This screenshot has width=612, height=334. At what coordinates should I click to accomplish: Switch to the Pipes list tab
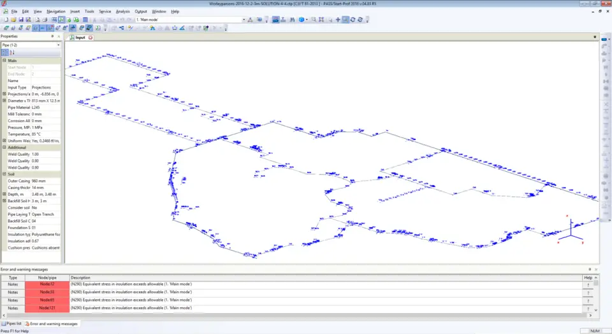click(13, 324)
